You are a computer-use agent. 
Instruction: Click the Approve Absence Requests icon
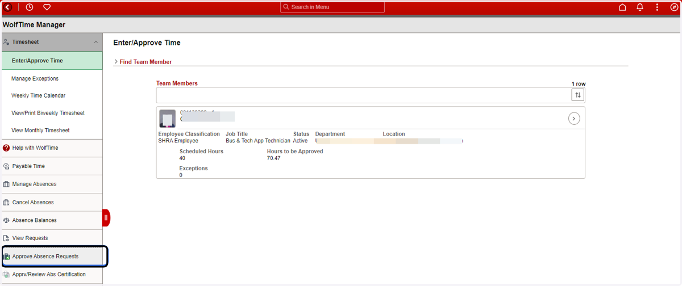6,256
